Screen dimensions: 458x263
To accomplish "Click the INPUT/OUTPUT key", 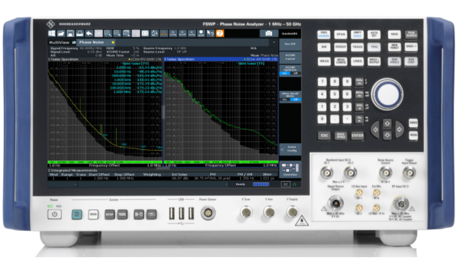I will pos(374,61).
